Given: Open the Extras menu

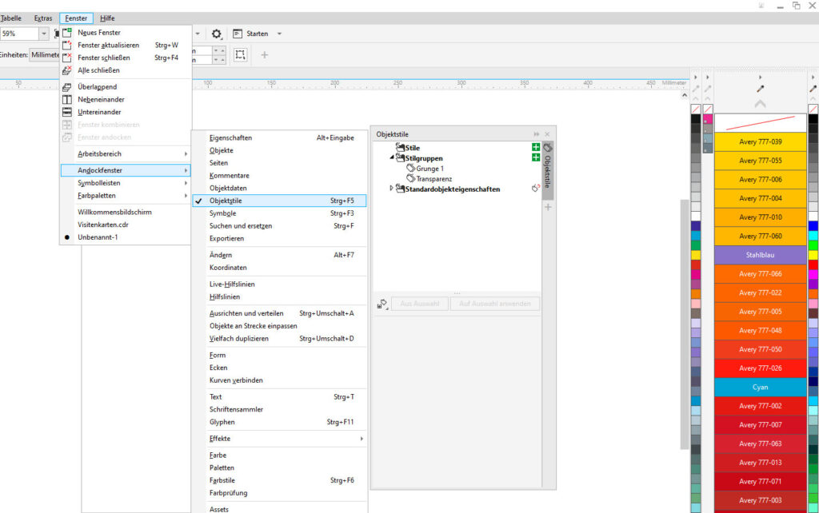Looking at the screenshot, I should [43, 18].
